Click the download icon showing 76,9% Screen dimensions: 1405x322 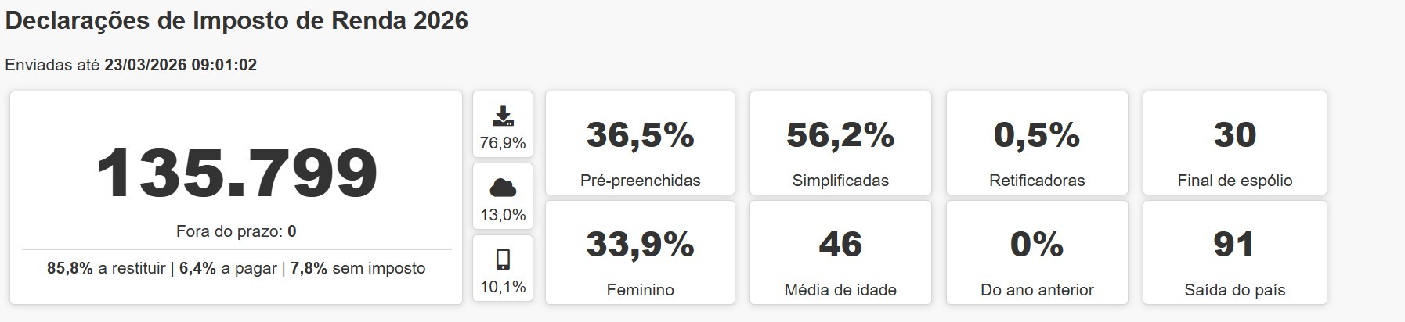pyautogui.click(x=503, y=116)
